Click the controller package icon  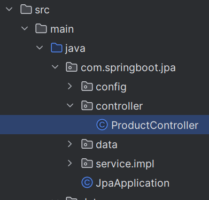tap(87, 105)
